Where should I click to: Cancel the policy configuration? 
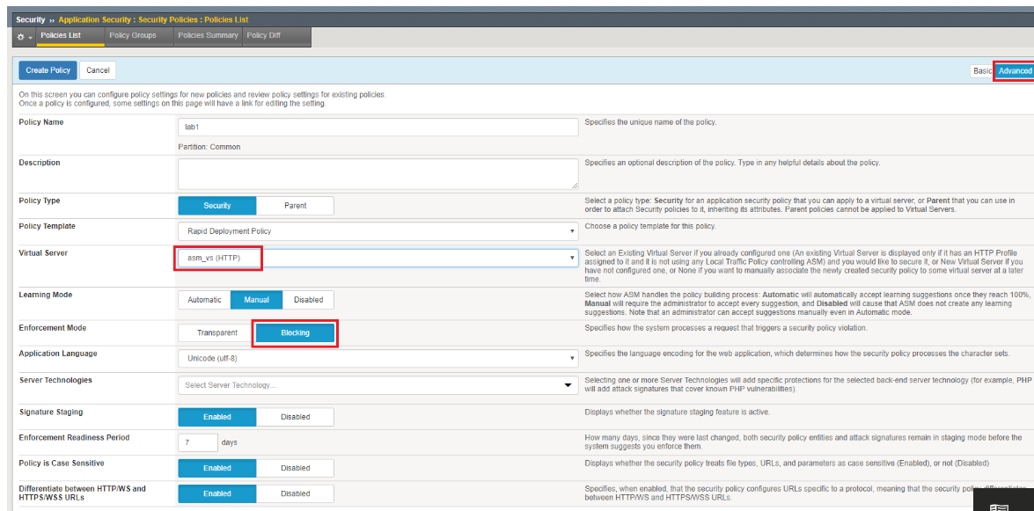click(97, 69)
